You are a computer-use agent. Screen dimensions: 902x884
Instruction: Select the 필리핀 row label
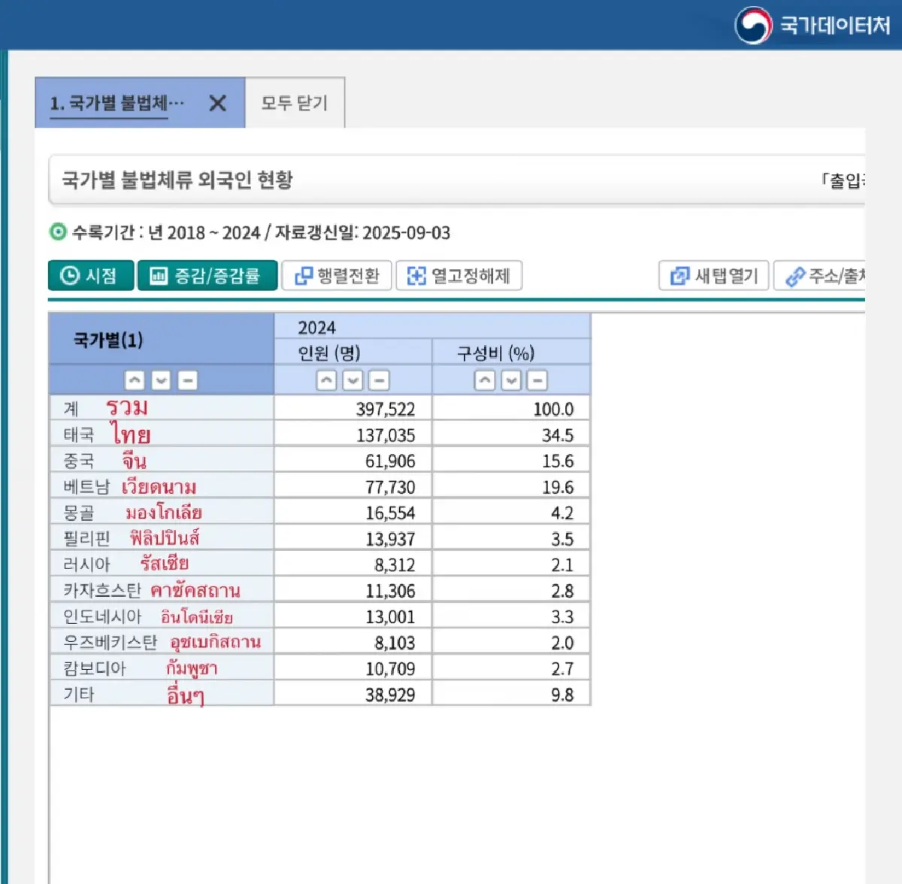[x=87, y=538]
